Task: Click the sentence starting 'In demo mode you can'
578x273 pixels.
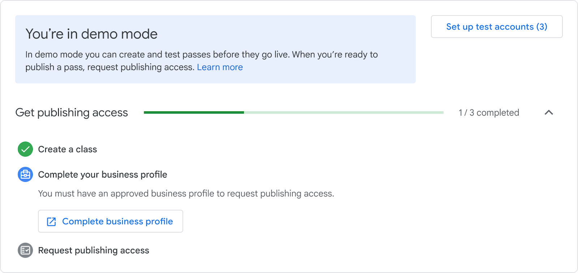Action: click(202, 54)
